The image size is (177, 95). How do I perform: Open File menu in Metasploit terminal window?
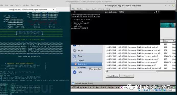(2, 5)
